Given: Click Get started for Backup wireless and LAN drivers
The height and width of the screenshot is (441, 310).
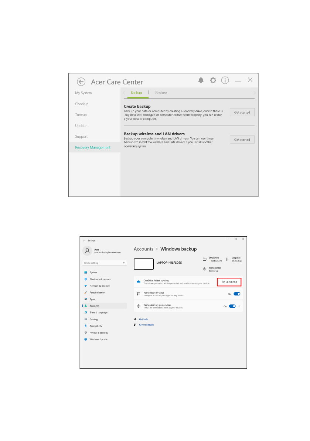Looking at the screenshot, I should tap(242, 140).
